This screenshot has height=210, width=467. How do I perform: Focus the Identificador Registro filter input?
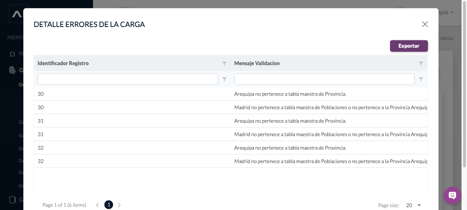tap(128, 79)
